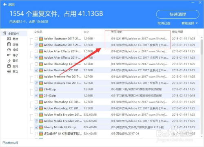Uncheck the 29-42.zip file in /02-学习教程
The width and height of the screenshot is (204, 147).
[x=36, y=96]
